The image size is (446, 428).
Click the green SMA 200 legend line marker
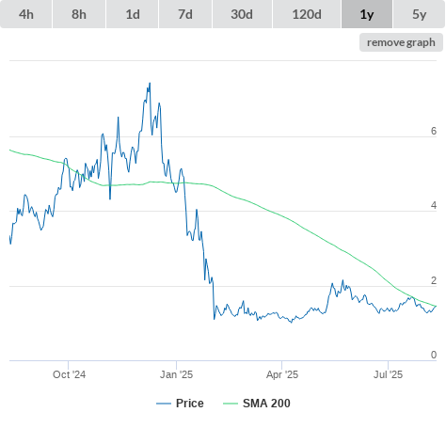click(231, 404)
